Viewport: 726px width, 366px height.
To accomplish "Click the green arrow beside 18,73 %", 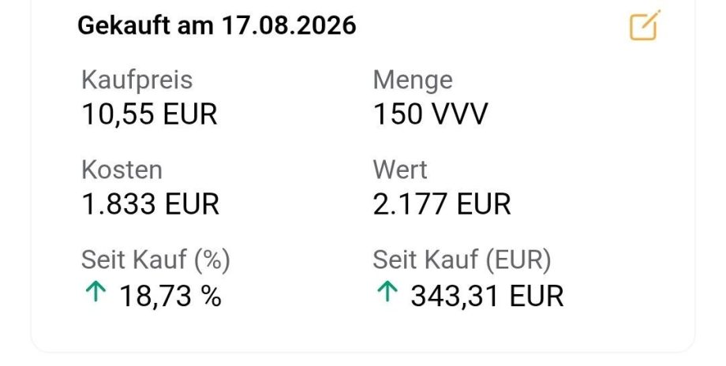I will tap(95, 293).
